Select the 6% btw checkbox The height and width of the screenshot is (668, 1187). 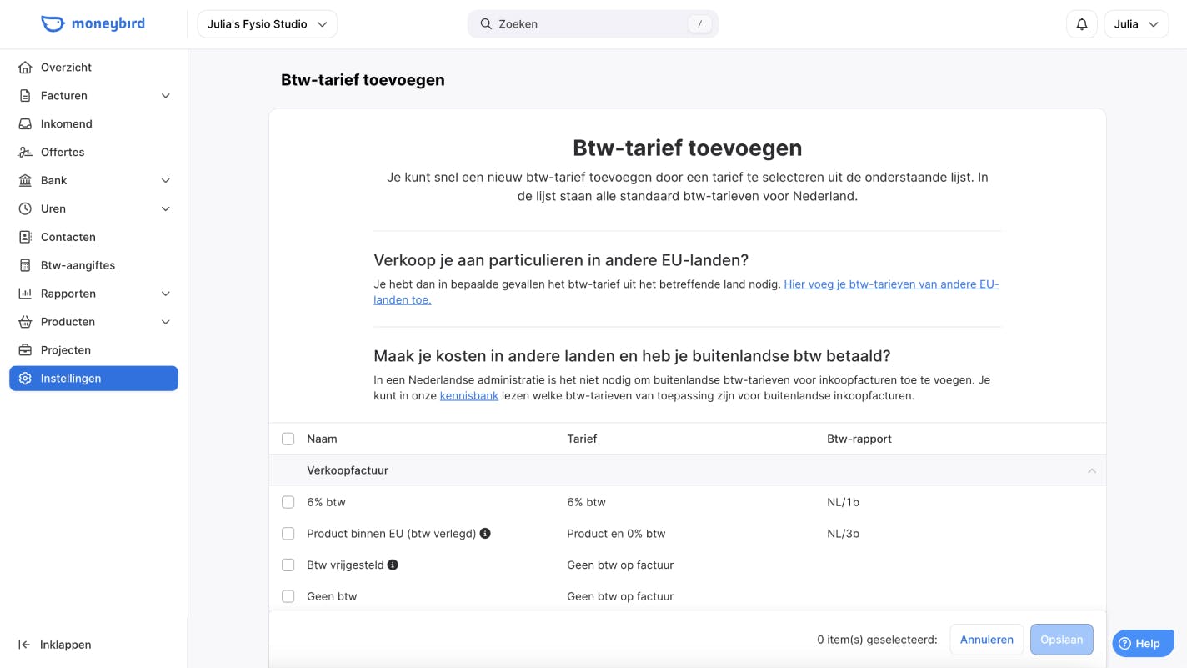(288, 502)
